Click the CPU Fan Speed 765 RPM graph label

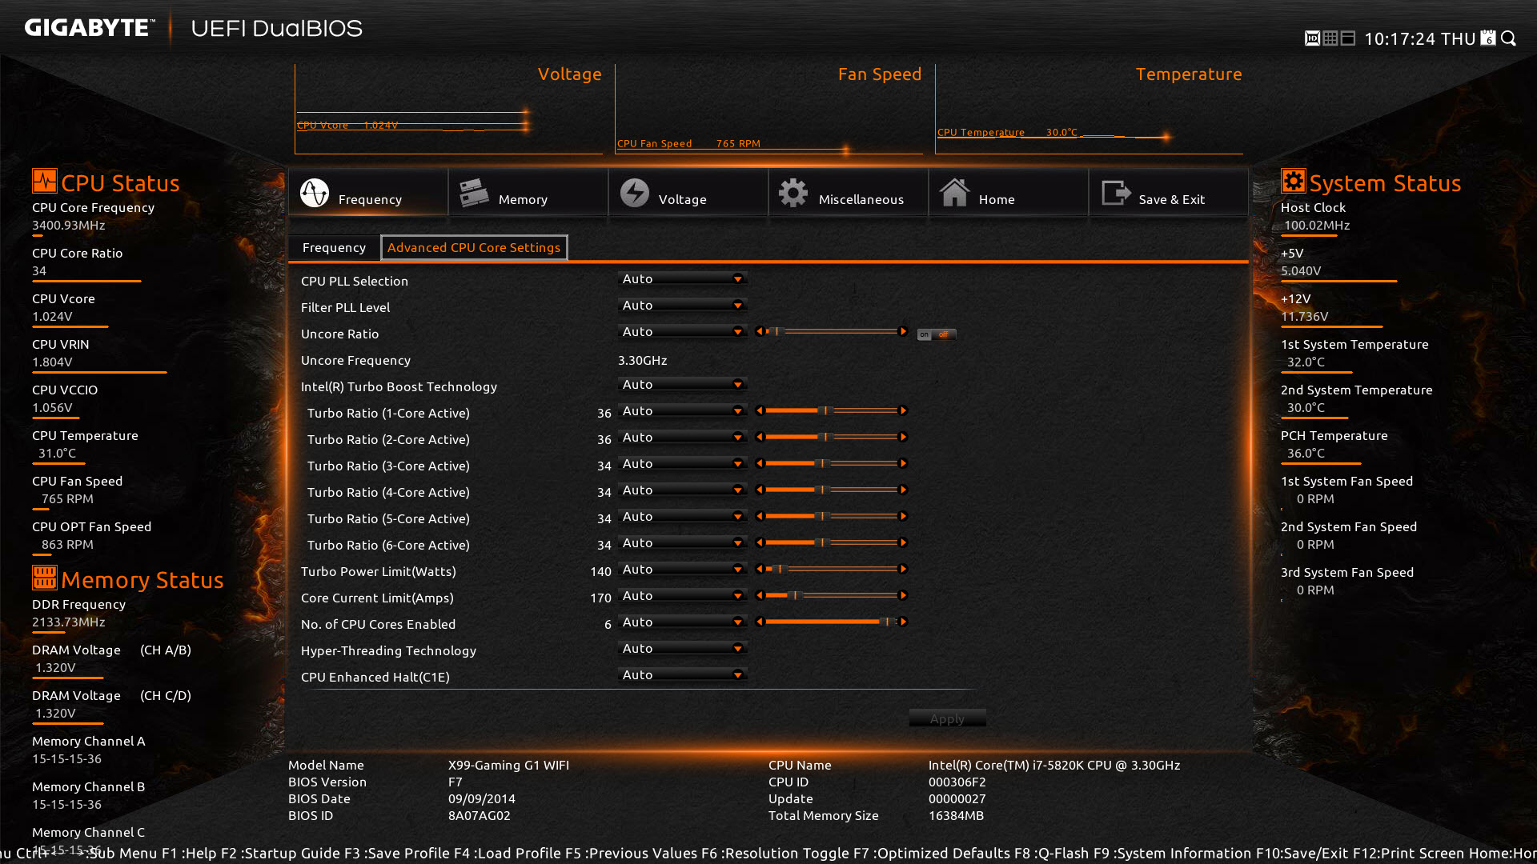(x=688, y=143)
